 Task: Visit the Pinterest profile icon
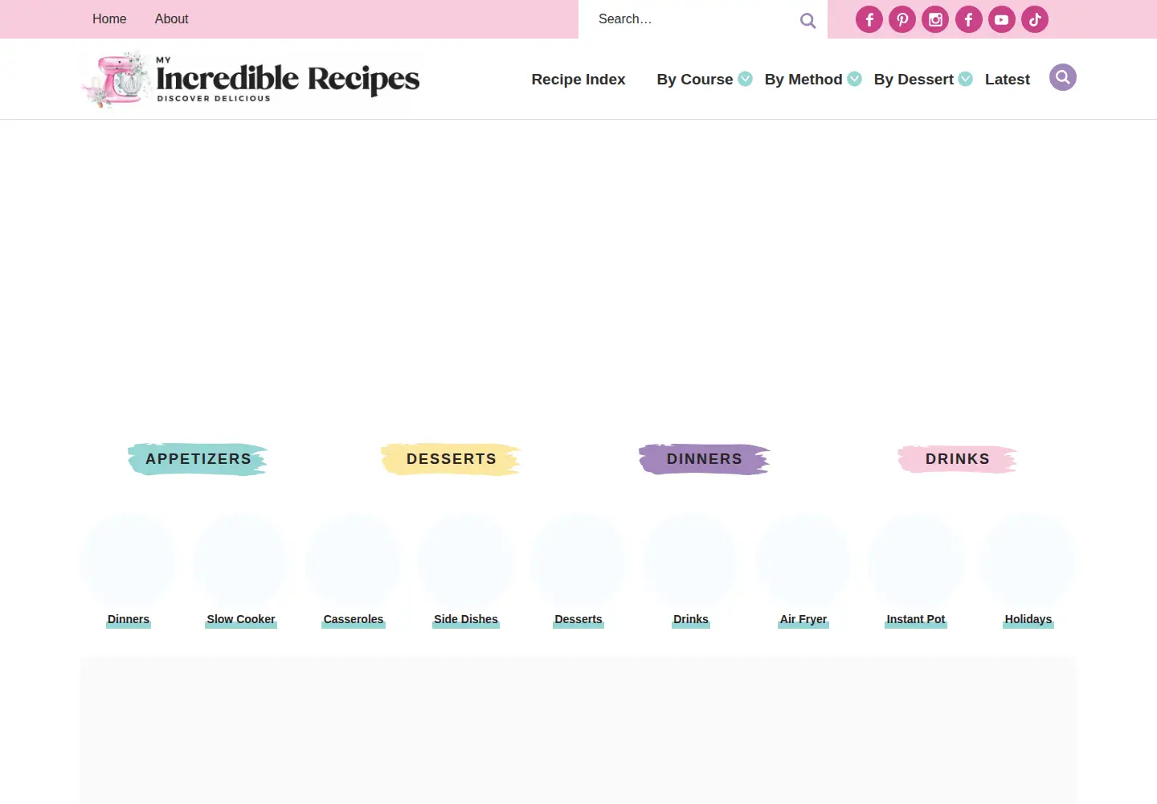click(x=902, y=19)
